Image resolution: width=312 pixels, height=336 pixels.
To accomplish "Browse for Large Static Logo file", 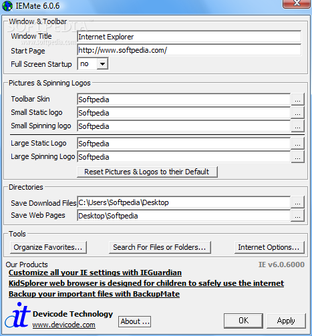I will point(297,144).
